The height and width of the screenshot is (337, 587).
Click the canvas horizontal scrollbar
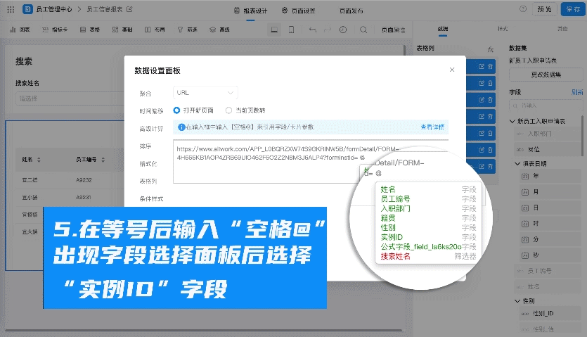204,330
